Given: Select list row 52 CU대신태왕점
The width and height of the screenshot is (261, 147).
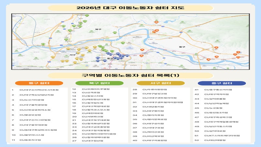Looking at the screenshot, I should coord(210,140).
